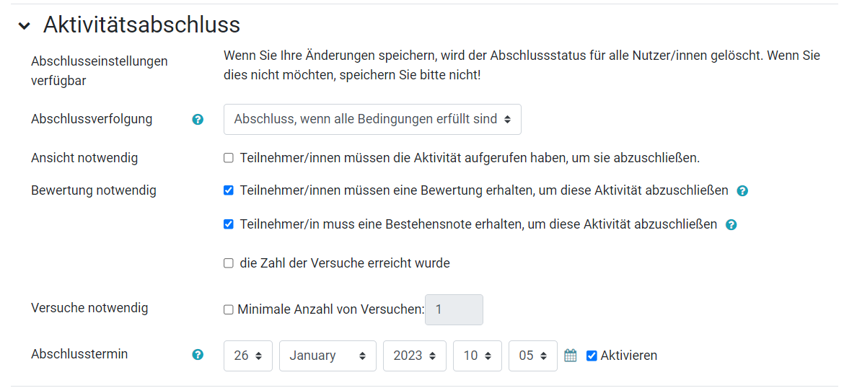Open the calendar date picker icon
Viewport: 857px width, 388px height.
(x=571, y=356)
